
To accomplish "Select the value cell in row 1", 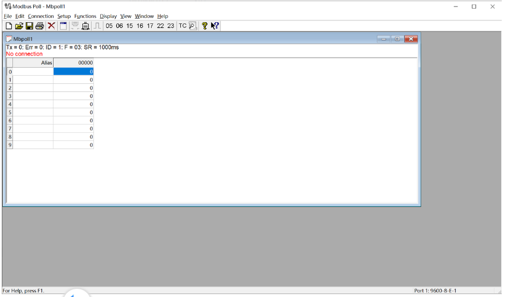I will click(x=74, y=80).
